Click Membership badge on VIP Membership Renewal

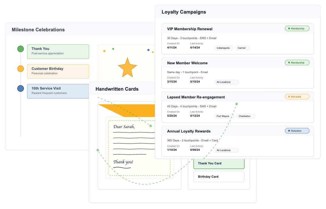[297, 29]
